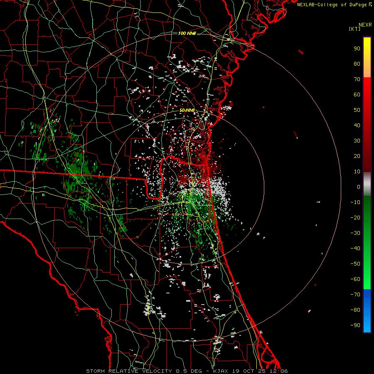Click the positive 60 scale label

(x=357, y=95)
